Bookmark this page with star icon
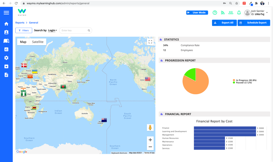Image resolution: width=273 pixels, height=162 pixels. pyautogui.click(x=237, y=3)
